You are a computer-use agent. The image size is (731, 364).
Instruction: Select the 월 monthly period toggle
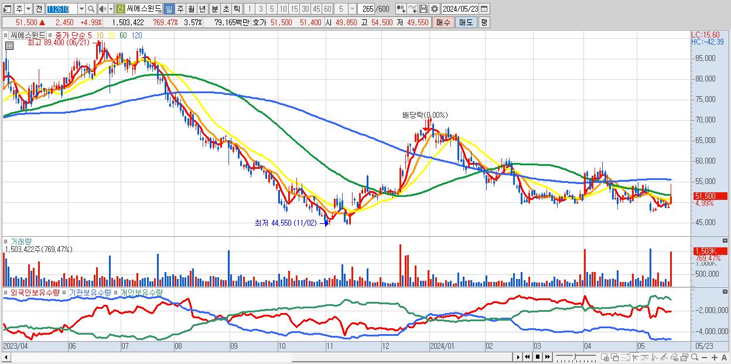[x=191, y=9]
